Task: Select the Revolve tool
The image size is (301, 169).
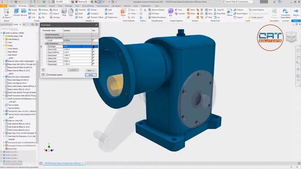Action: pos(24,13)
